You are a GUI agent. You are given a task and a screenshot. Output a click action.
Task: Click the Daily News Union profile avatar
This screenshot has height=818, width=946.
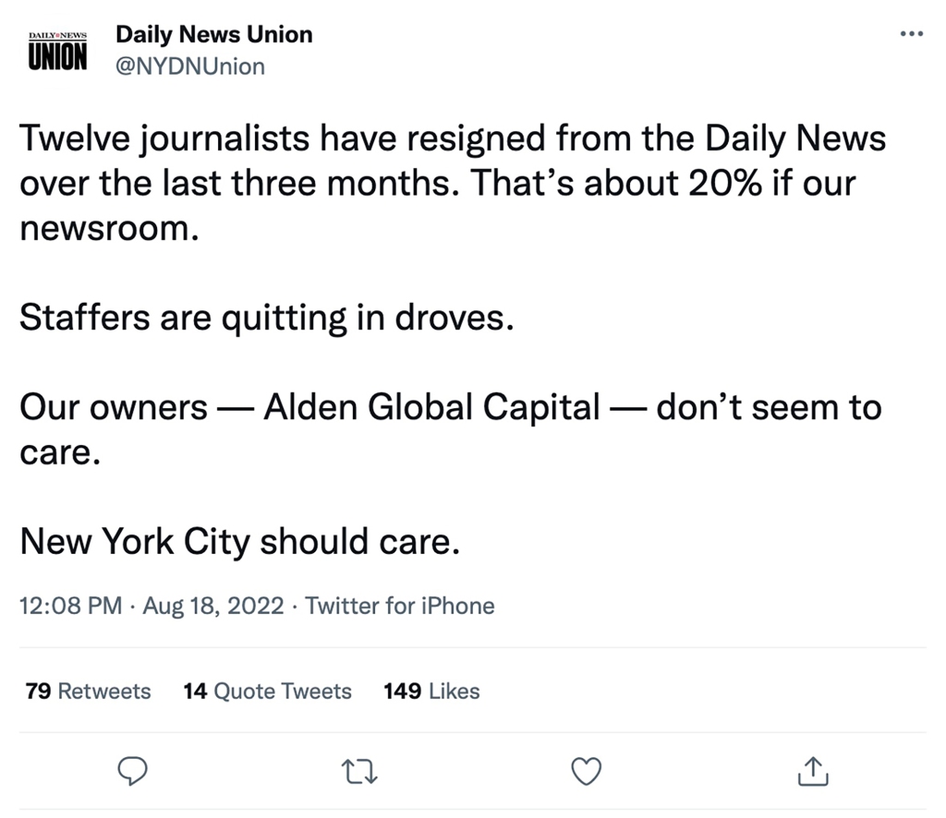pos(57,50)
